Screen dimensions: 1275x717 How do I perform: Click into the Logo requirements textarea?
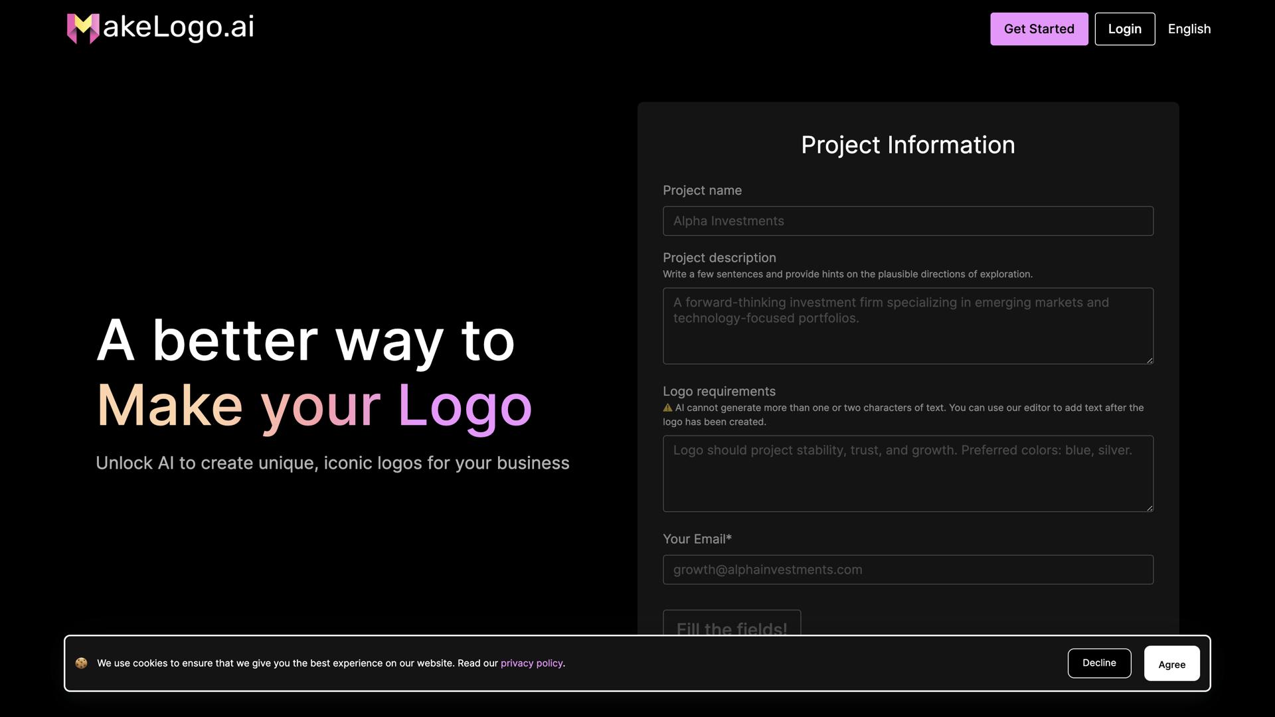[x=908, y=474]
